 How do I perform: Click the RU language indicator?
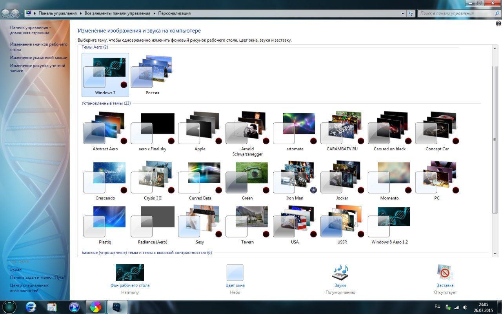[438, 306]
